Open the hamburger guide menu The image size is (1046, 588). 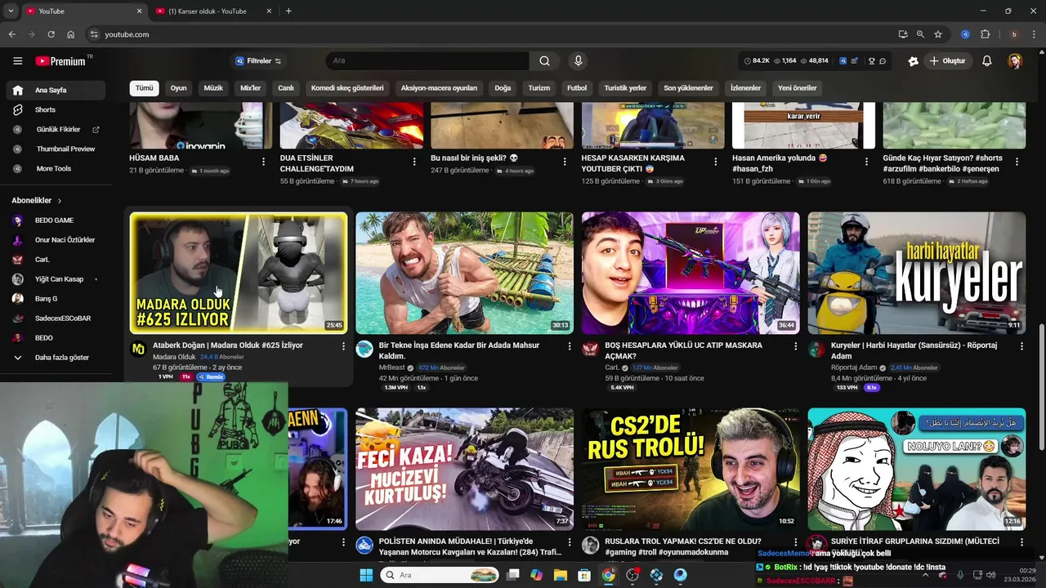click(x=17, y=61)
